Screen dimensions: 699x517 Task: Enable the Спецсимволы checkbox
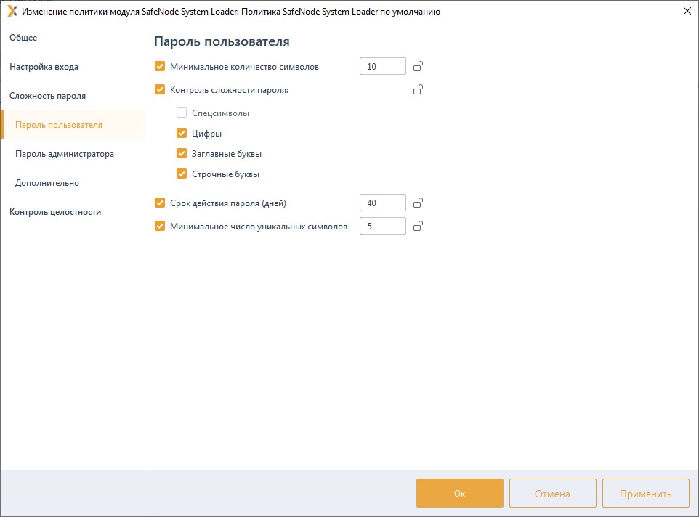(x=182, y=113)
